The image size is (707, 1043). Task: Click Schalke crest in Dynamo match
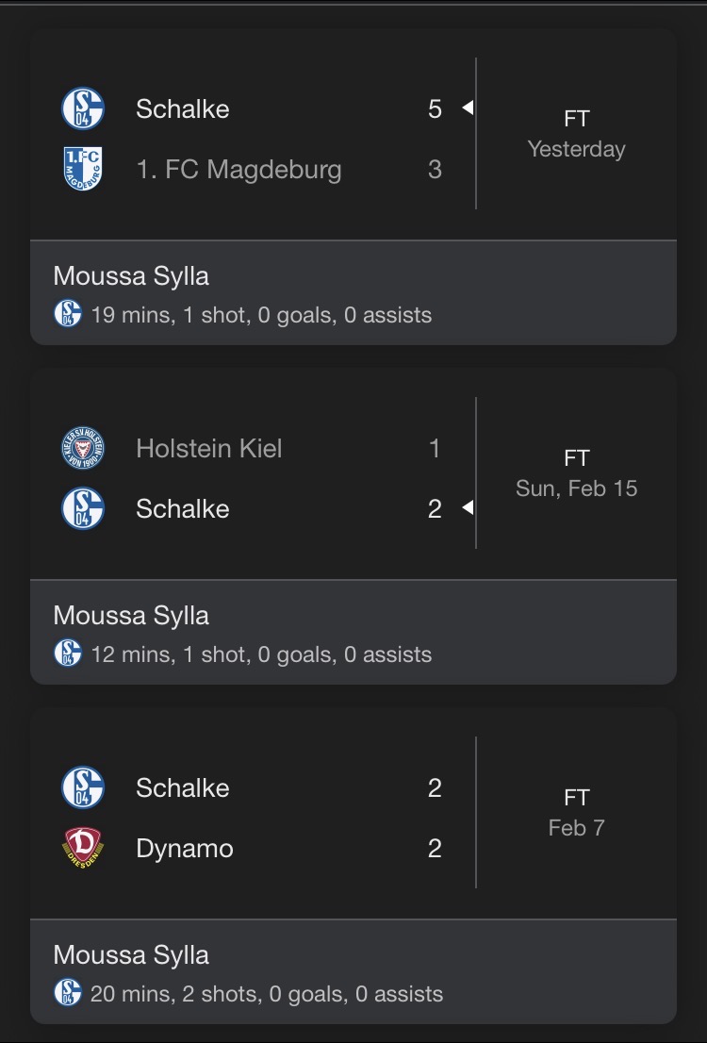pos(83,787)
